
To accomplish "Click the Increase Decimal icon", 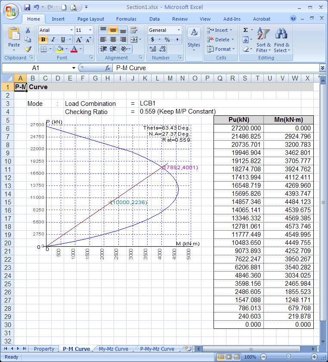I will (x=153, y=49).
